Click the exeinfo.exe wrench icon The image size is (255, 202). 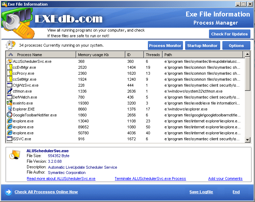[9, 103]
